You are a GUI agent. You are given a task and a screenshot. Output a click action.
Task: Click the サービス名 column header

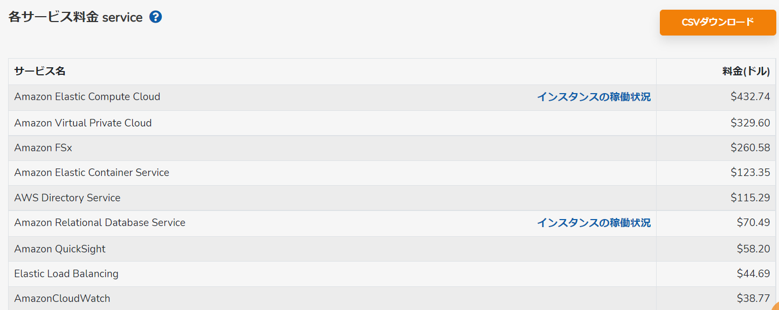click(40, 71)
